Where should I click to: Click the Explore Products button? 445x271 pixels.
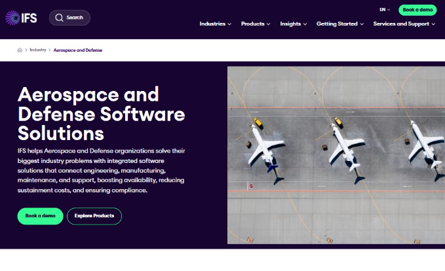[x=94, y=216]
